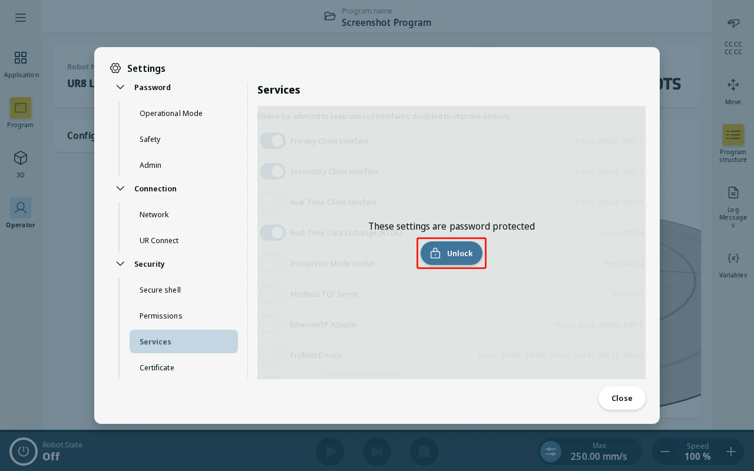The height and width of the screenshot is (471, 754).
Task: Open the hamburger menu icon
Action: [21, 18]
